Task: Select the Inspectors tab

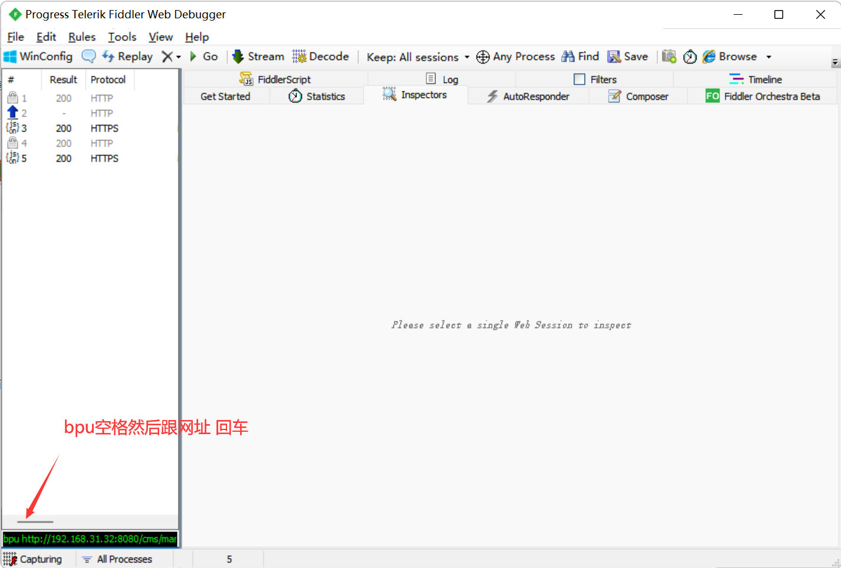Action: pos(415,95)
